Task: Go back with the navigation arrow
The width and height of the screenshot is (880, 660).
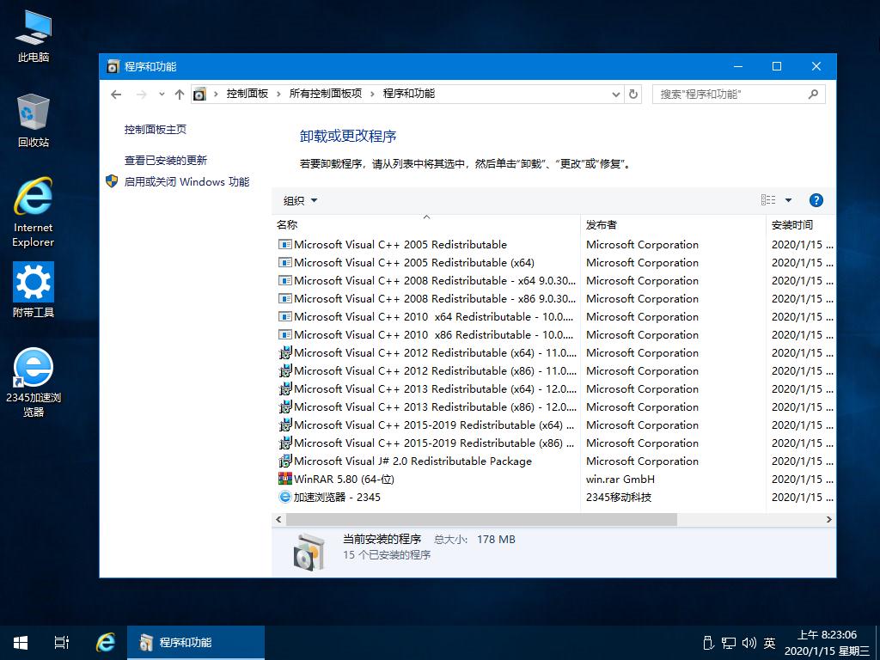Action: pos(116,95)
